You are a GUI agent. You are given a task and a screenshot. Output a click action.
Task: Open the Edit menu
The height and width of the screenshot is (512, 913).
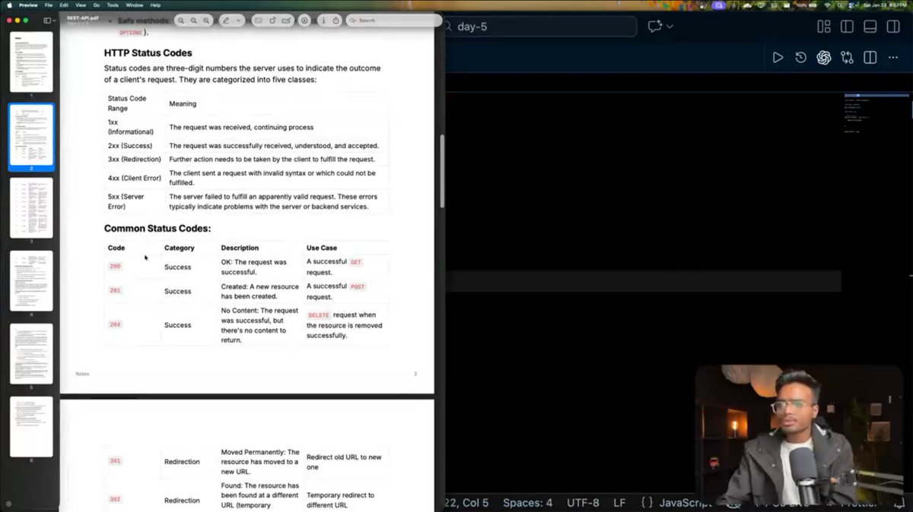pyautogui.click(x=64, y=5)
